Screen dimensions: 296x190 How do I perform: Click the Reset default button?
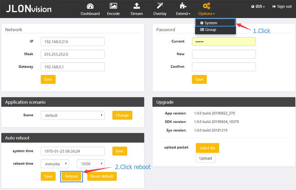[x=102, y=176]
